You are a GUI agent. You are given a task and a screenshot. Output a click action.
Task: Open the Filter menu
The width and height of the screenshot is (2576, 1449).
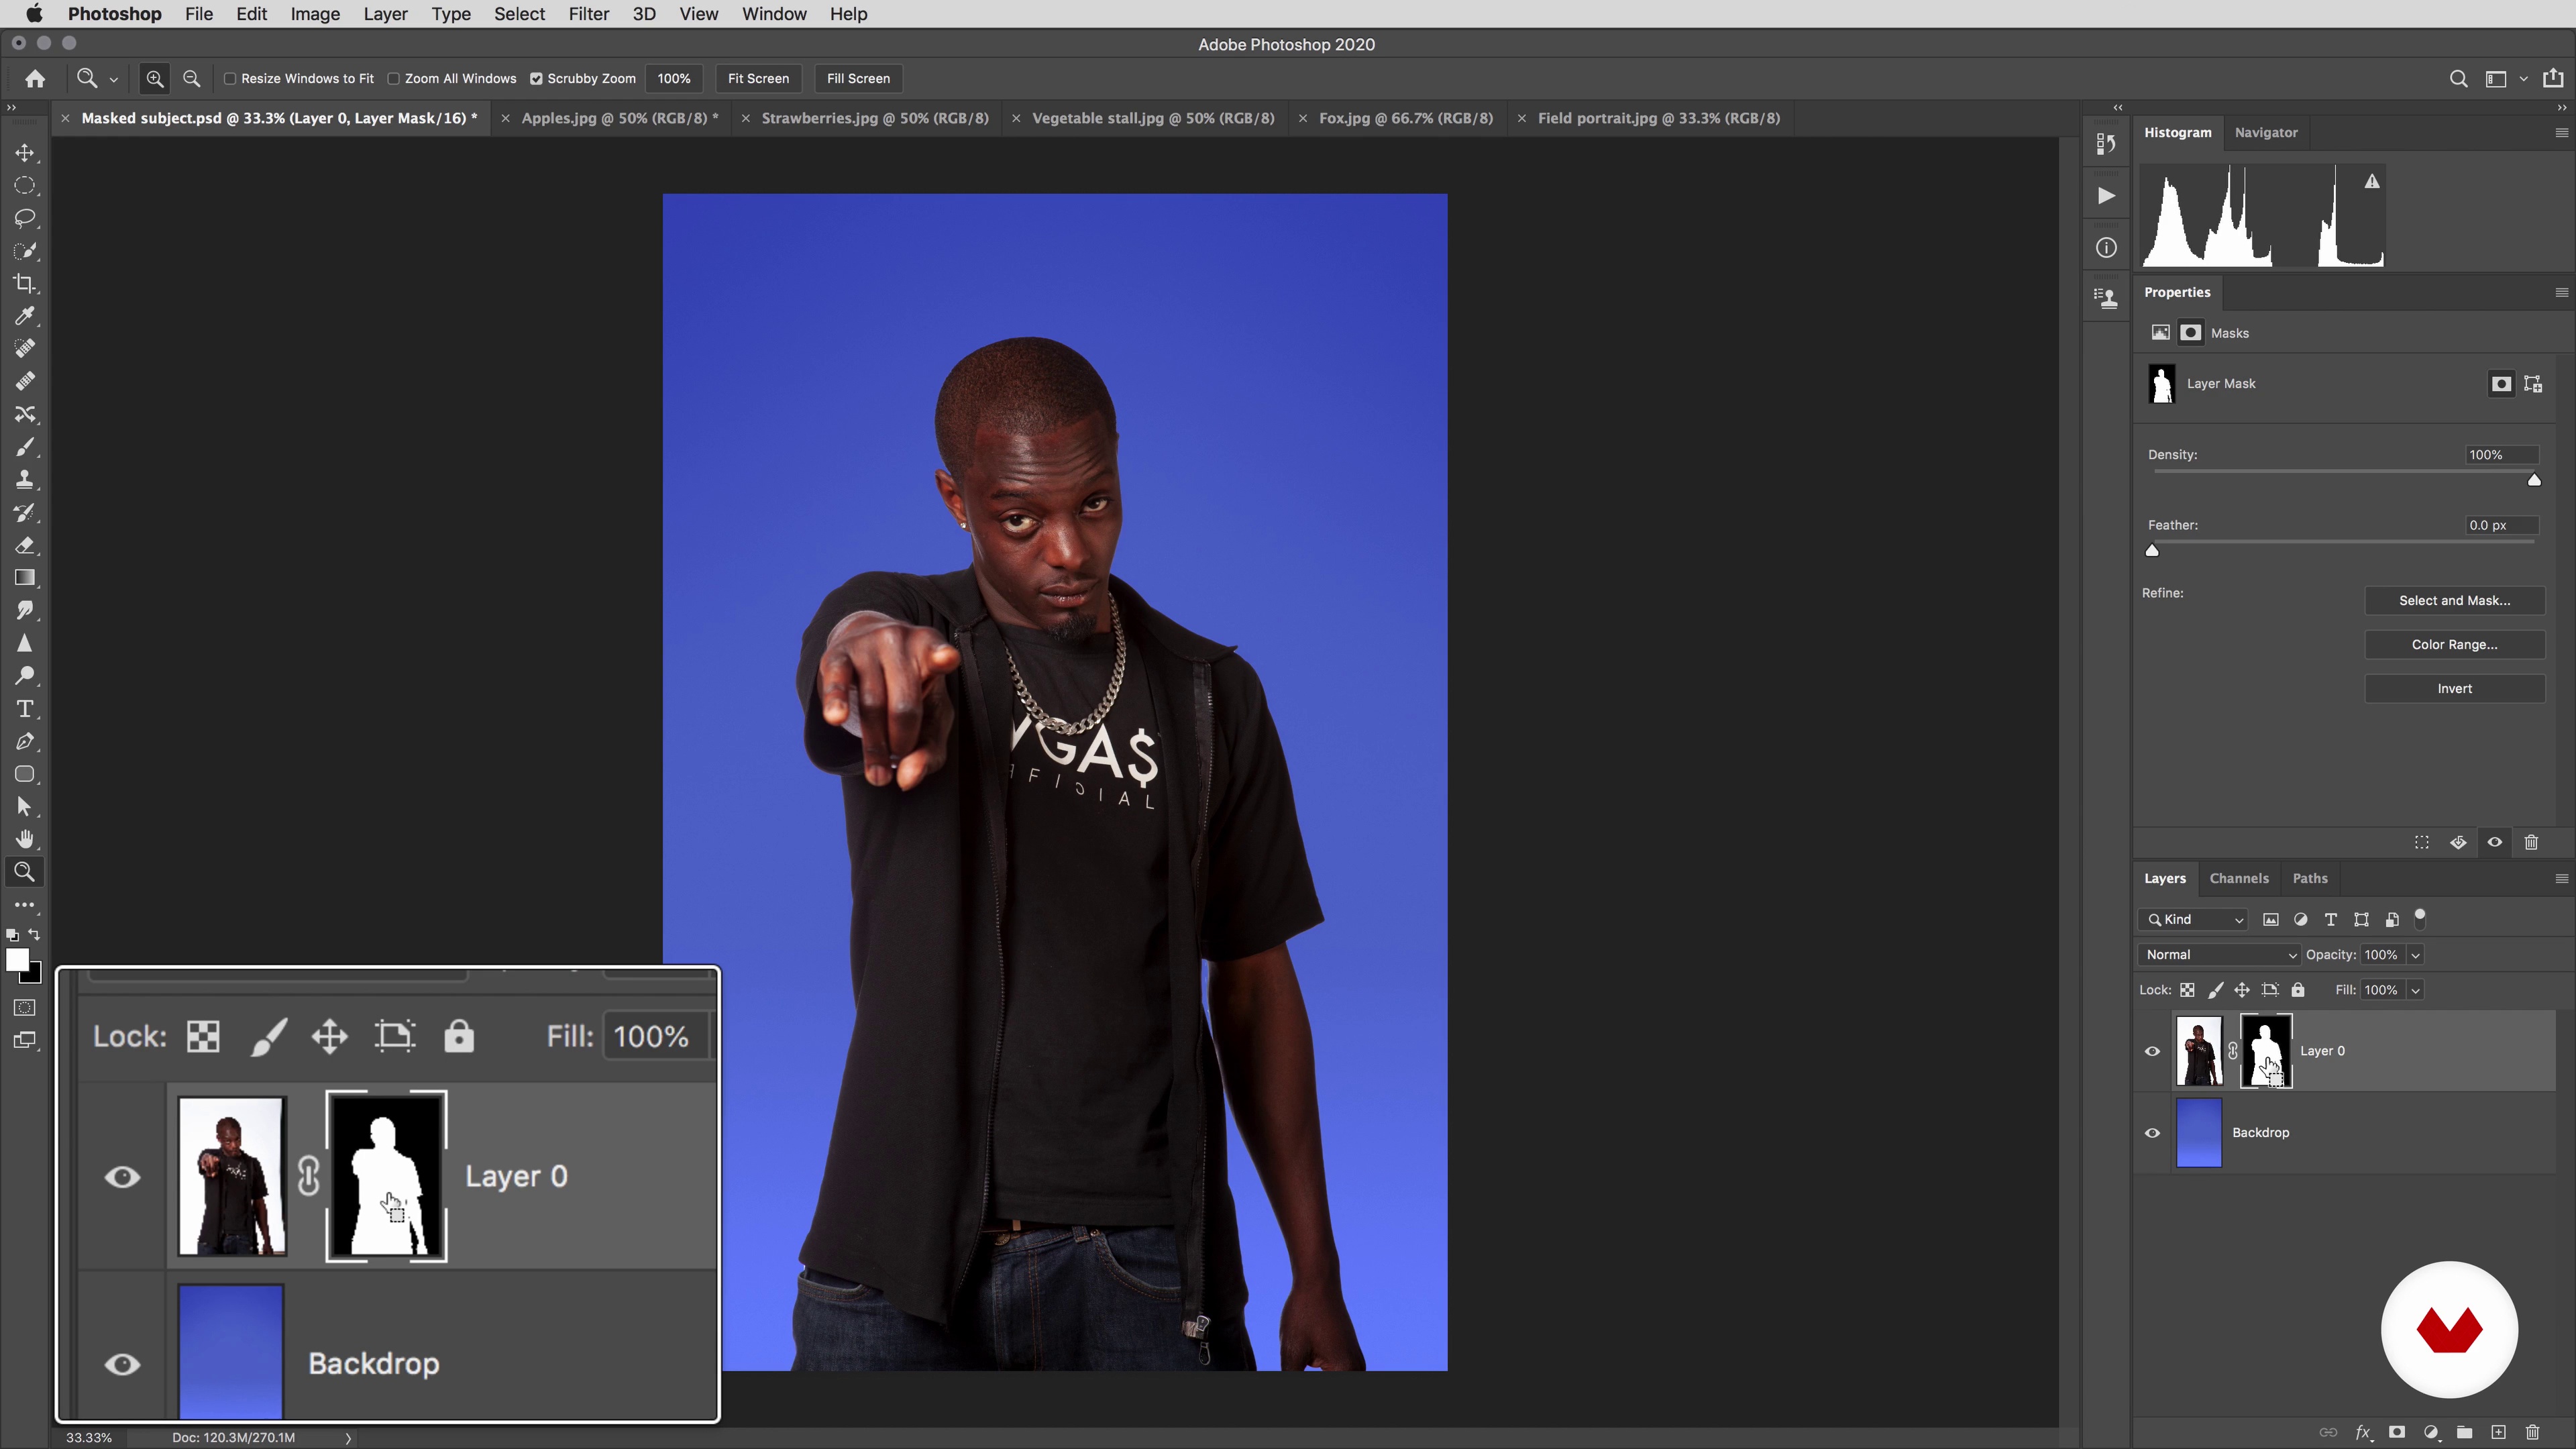[x=588, y=14]
